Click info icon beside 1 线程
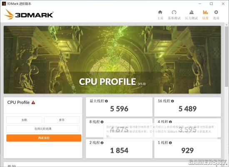229x167 pixels. (170, 142)
